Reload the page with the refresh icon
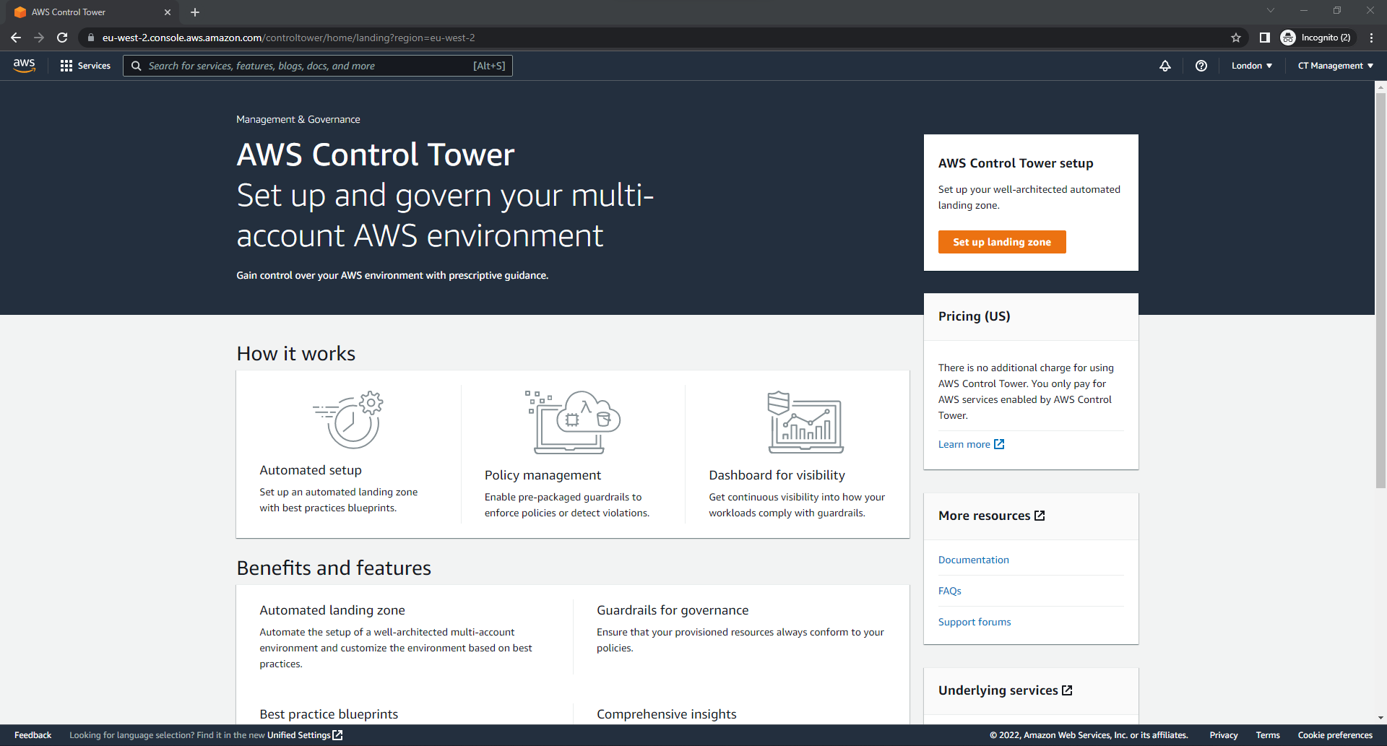The height and width of the screenshot is (746, 1387). (x=62, y=38)
